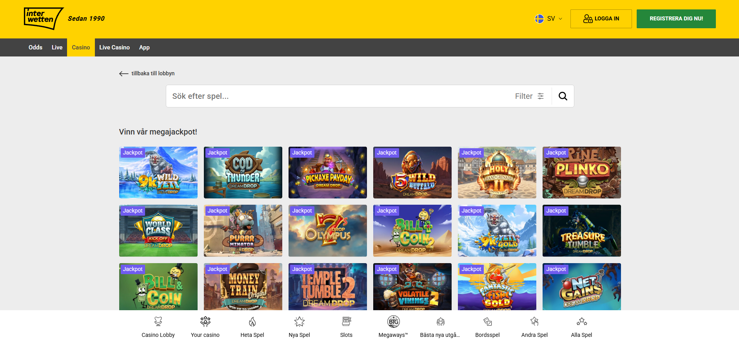This screenshot has width=739, height=340.
Task: Click the Swedish flag icon
Action: 539,18
